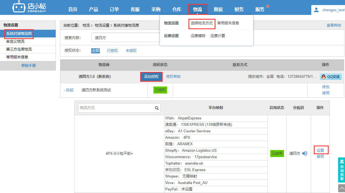Click the Woocommerce: 17postservice row

pyautogui.click(x=216, y=157)
